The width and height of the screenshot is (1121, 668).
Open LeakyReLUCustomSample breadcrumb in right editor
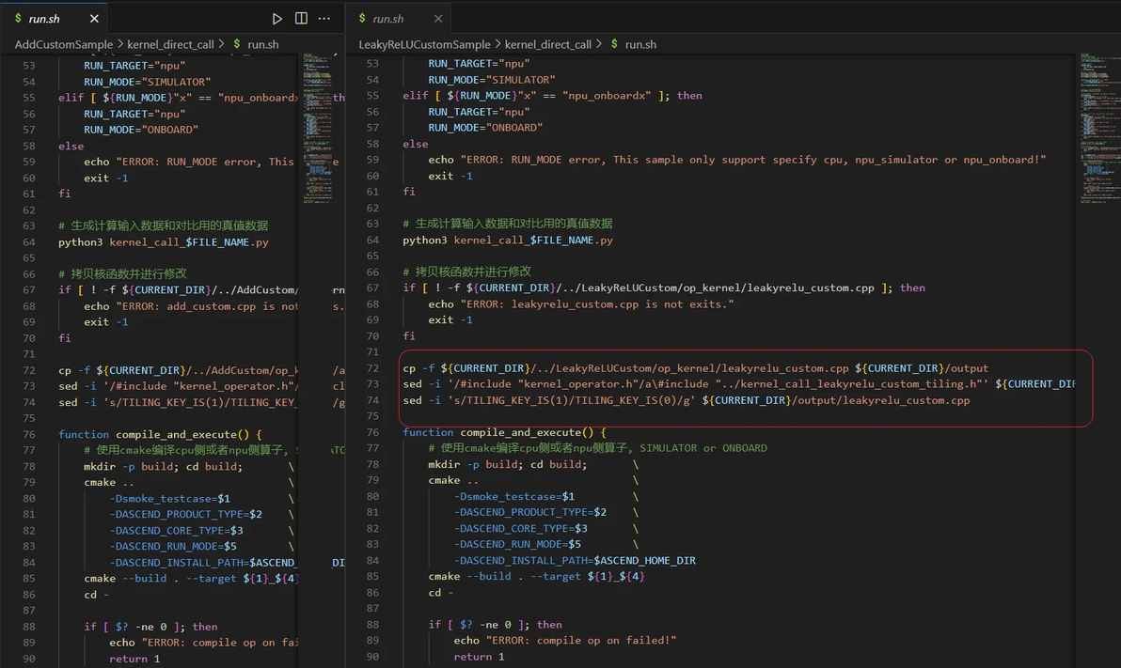click(x=425, y=44)
